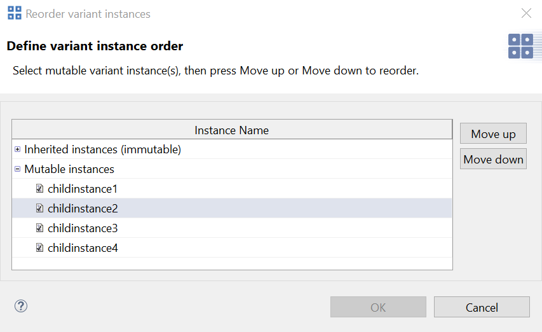Select the Inherited instances (immutable) row label
The height and width of the screenshot is (332, 542).
click(102, 149)
